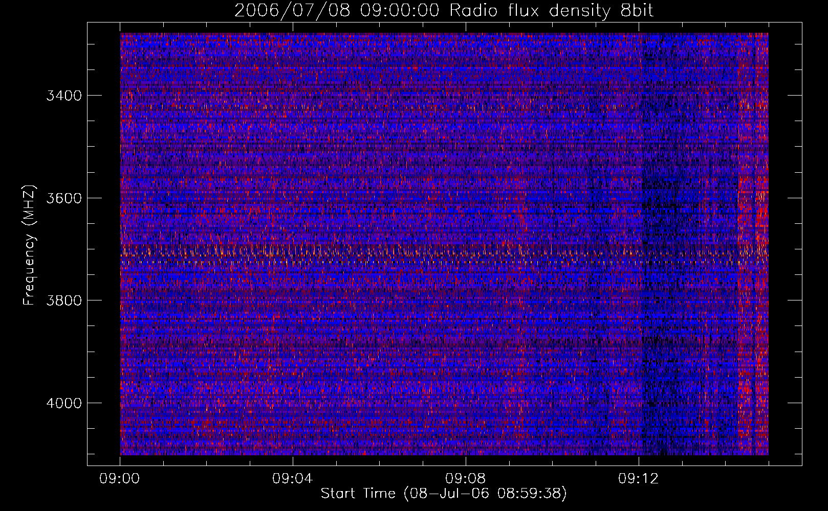The width and height of the screenshot is (828, 511).
Task: Click the 3800 frequency tick label
Action: pos(64,300)
